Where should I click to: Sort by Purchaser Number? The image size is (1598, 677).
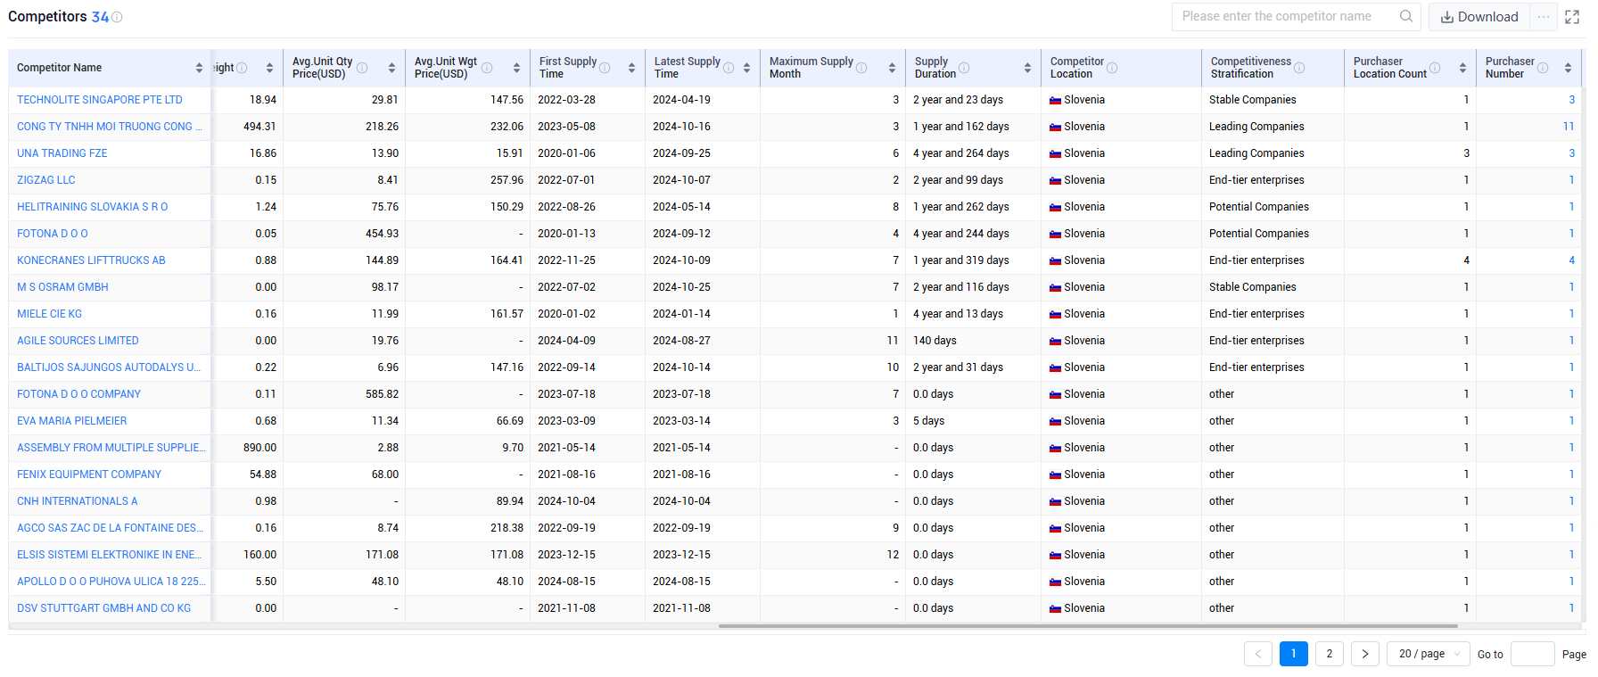pyautogui.click(x=1568, y=68)
